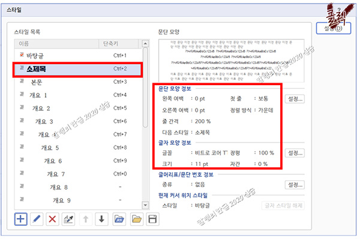Screen dimensions: 360x239
Task: Delete the style using the red X icon
Action: (x=52, y=219)
